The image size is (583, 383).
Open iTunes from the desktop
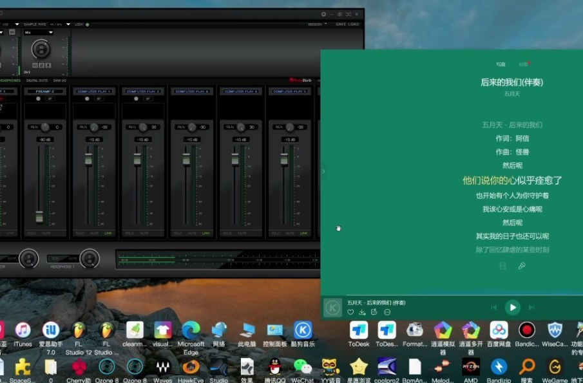click(x=23, y=334)
